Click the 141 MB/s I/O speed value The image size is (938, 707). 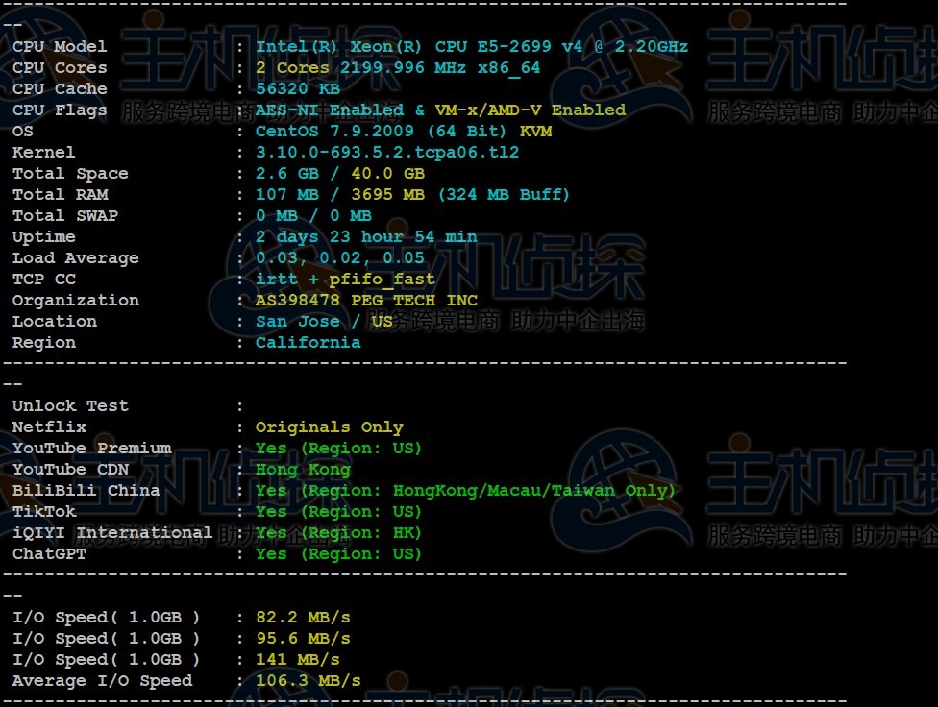coord(297,660)
